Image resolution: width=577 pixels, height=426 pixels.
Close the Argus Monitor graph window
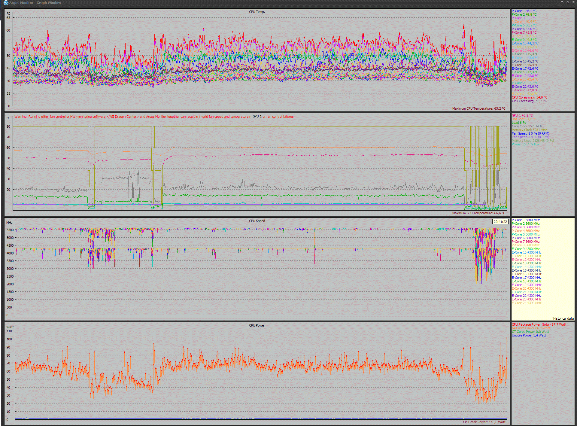573,2
